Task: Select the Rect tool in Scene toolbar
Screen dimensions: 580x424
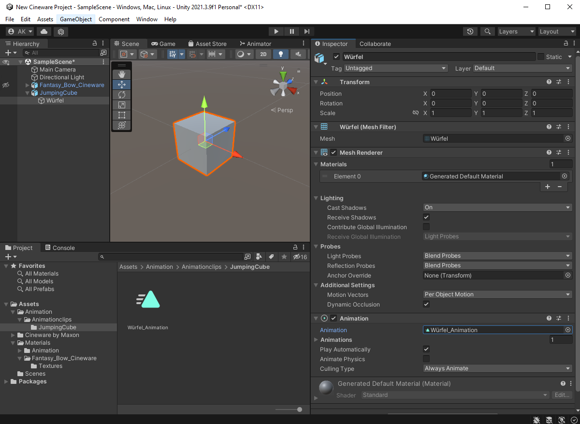Action: click(122, 115)
